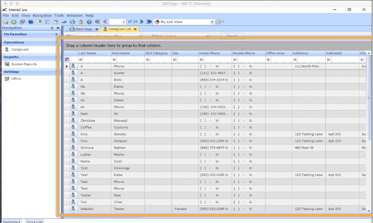
Task: Open the File menu
Action: [6, 15]
